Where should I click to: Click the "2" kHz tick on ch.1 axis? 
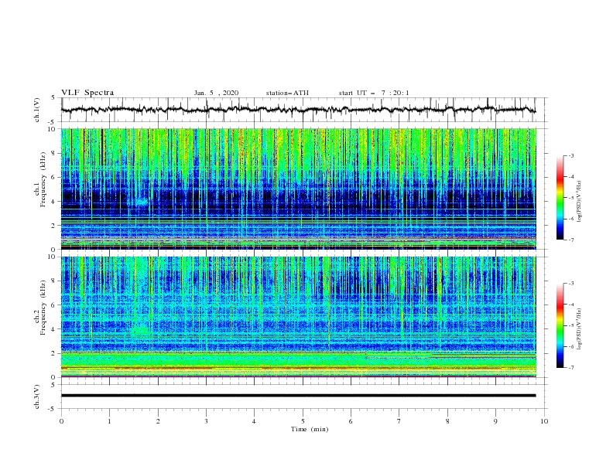[55, 226]
